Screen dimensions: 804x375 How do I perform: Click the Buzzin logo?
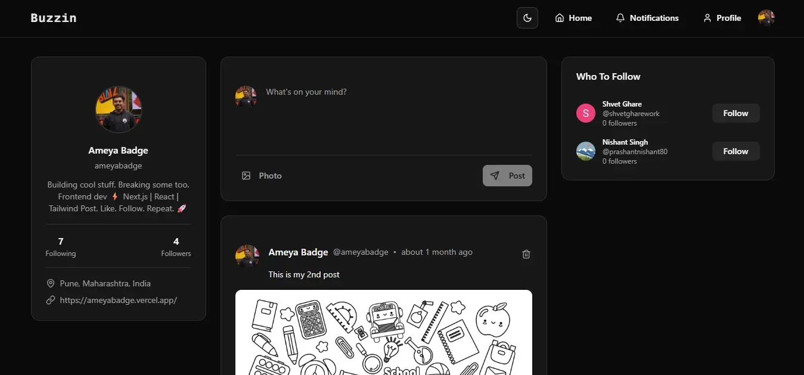click(53, 18)
